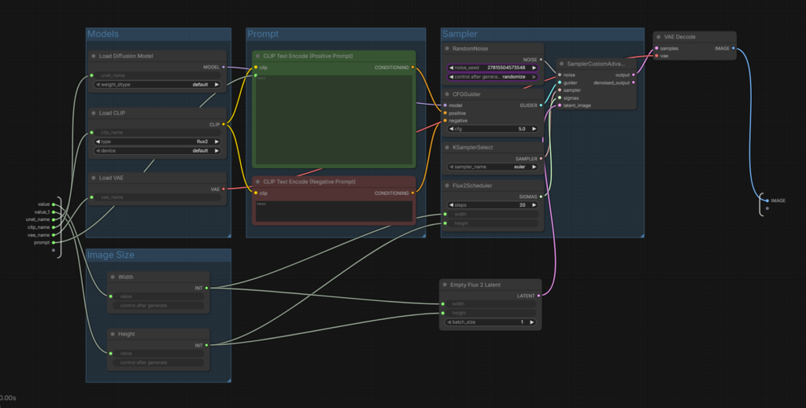The height and width of the screenshot is (408, 806).
Task: Click the collapse dot on Load CLIP node
Action: coord(94,112)
